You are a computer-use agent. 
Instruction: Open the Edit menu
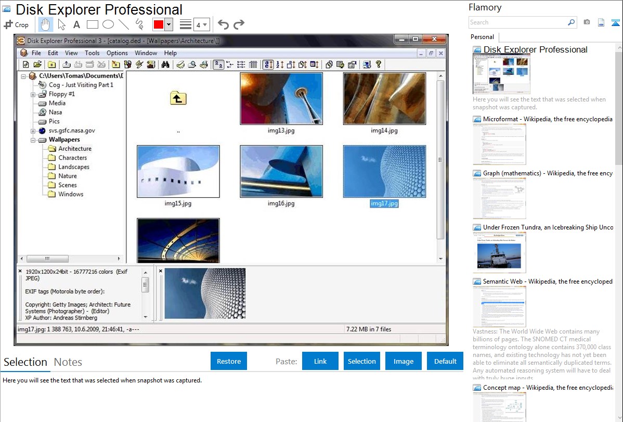[x=53, y=53]
